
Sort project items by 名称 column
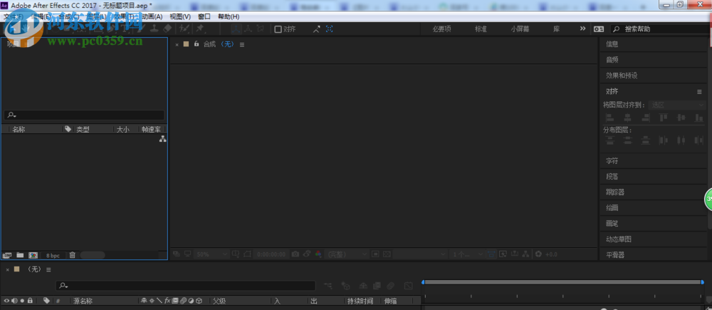tap(19, 130)
